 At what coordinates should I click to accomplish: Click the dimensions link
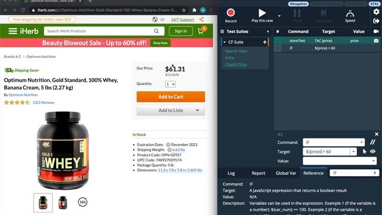coord(180,170)
